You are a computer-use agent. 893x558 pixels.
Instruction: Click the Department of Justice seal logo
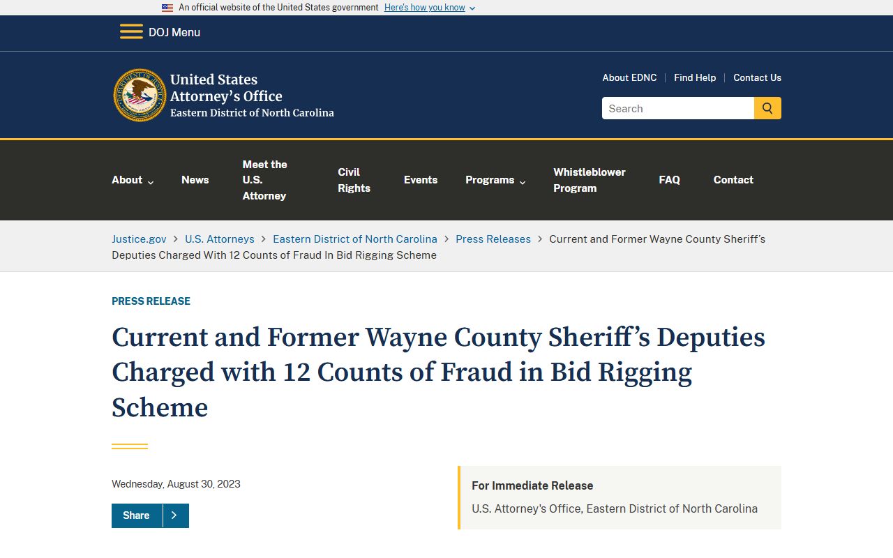(140, 95)
